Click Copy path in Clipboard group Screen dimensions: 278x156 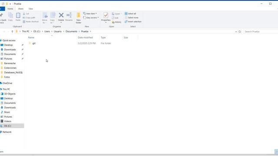[29, 18]
